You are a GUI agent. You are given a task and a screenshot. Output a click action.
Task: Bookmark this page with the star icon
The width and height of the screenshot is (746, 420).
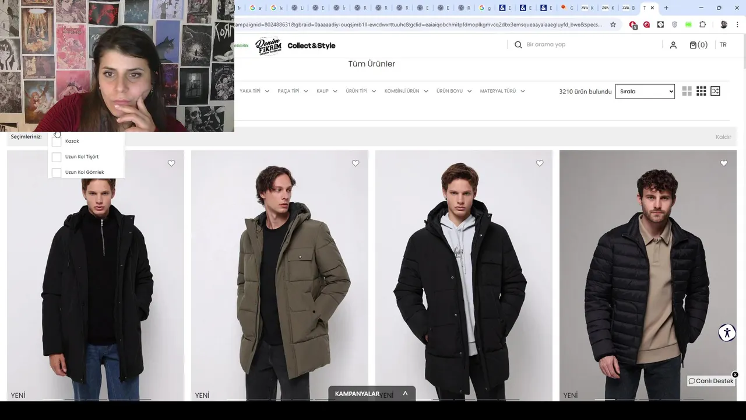(x=613, y=24)
